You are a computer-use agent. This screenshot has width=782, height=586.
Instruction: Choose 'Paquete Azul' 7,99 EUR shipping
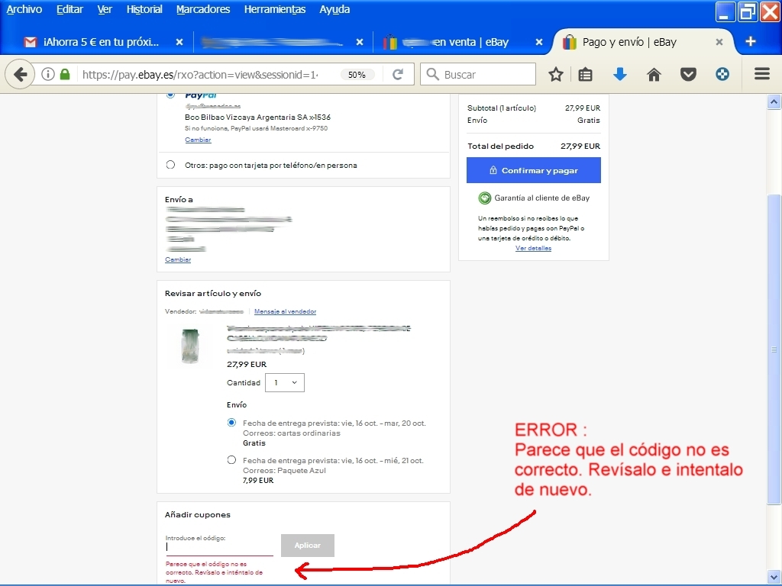coord(231,460)
